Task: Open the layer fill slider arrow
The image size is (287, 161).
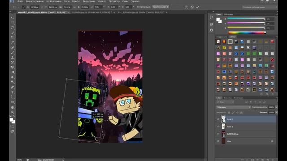Action: (x=276, y=112)
